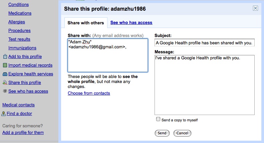Image resolution: width=264 pixels, height=143 pixels.
Task: Focus the Message text area
Action: [x=205, y=85]
